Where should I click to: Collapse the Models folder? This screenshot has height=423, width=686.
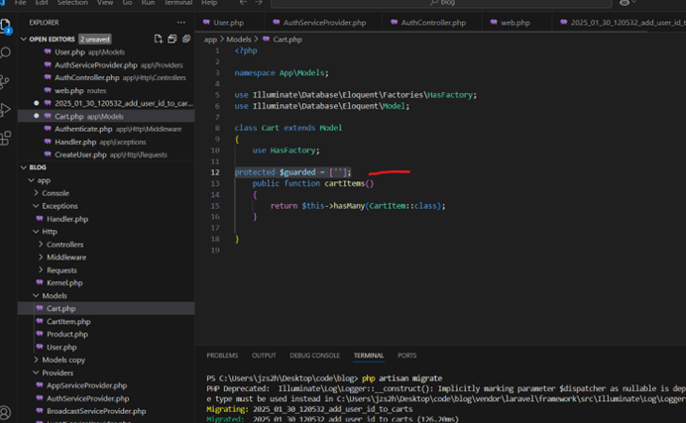point(55,295)
